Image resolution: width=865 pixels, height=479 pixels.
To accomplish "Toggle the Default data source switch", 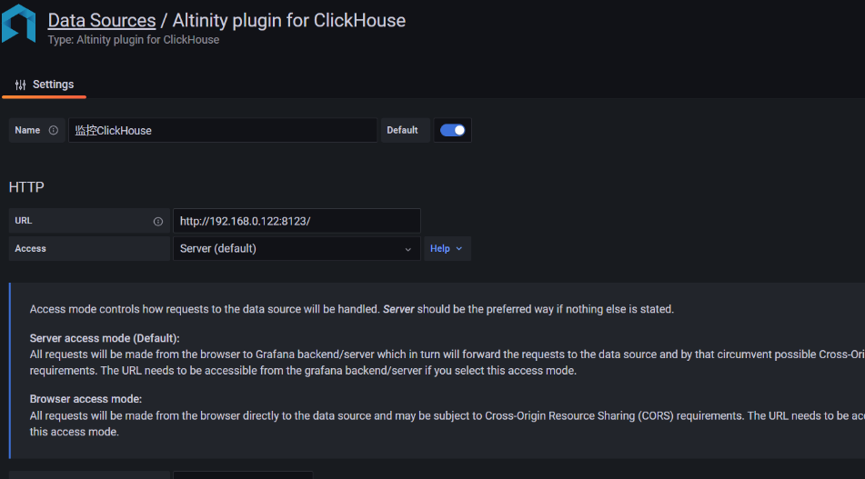I will pos(452,131).
